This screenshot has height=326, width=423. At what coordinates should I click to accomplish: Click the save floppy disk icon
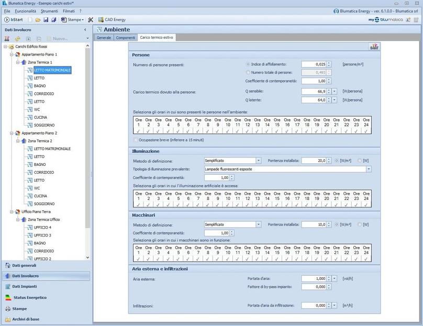(x=46, y=20)
